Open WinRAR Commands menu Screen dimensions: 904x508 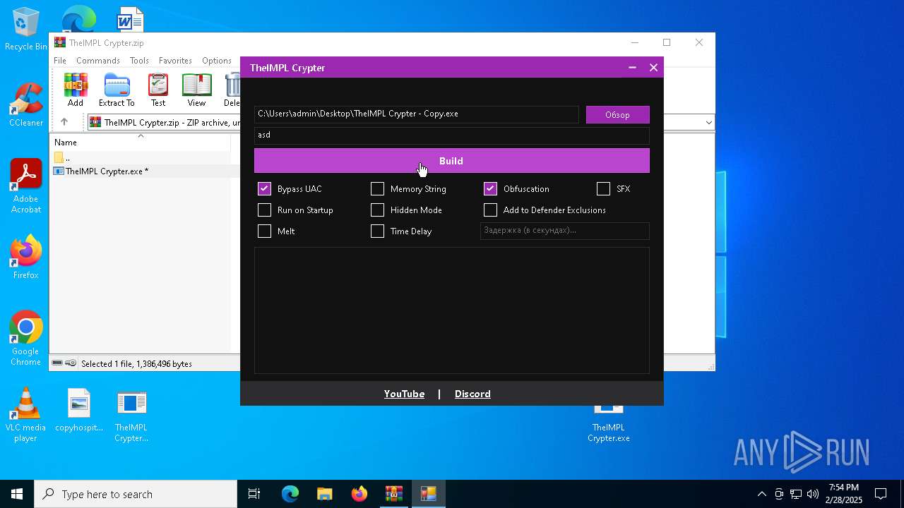(x=98, y=61)
